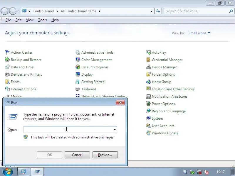Open the Device Manager link
The width and height of the screenshot is (235, 176).
click(164, 67)
